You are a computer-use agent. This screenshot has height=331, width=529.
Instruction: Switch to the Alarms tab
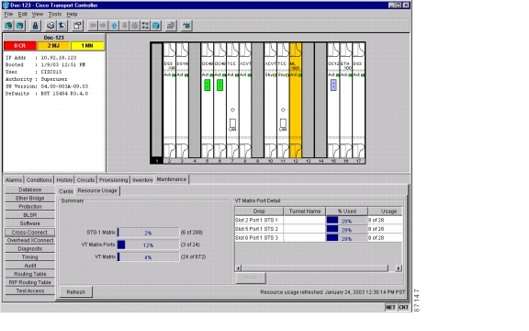14,180
